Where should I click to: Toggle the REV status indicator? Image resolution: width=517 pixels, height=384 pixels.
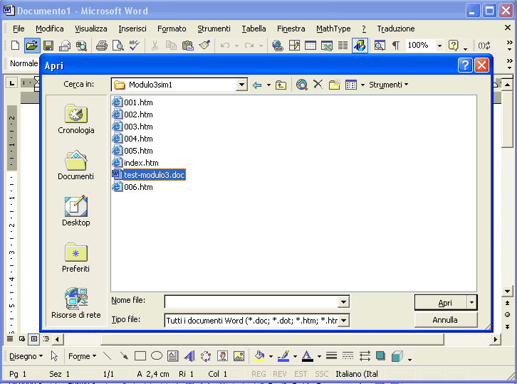[280, 374]
